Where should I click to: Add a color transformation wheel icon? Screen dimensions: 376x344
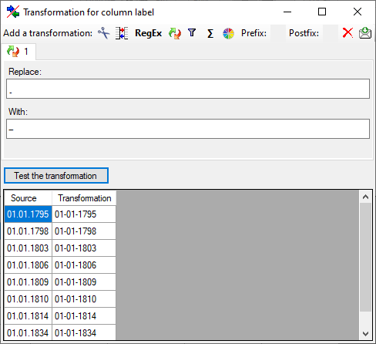point(228,33)
